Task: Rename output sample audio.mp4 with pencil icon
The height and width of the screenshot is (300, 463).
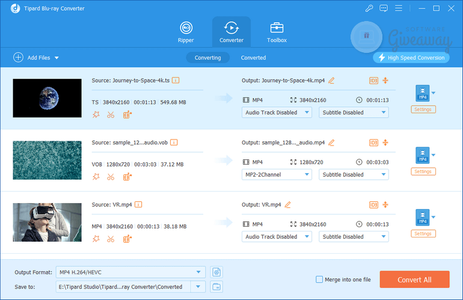Action: [x=331, y=142]
